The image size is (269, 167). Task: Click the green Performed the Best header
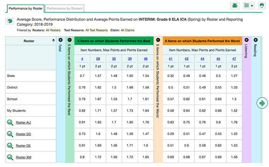[x=114, y=41]
